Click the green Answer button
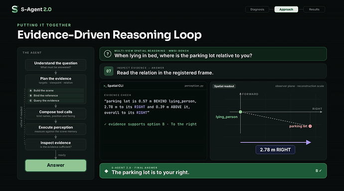This screenshot has width=344, height=191. coord(56,165)
